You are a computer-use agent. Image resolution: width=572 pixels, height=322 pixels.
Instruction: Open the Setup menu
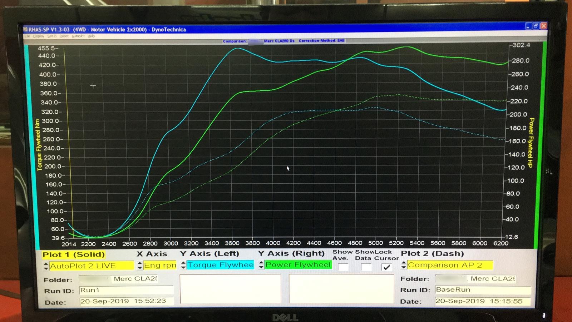(52, 36)
